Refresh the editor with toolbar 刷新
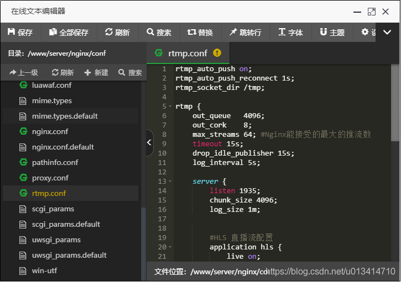 [117, 32]
